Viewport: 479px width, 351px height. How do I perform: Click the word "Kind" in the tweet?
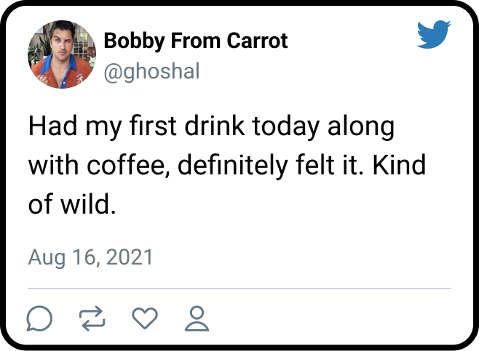[x=399, y=166]
